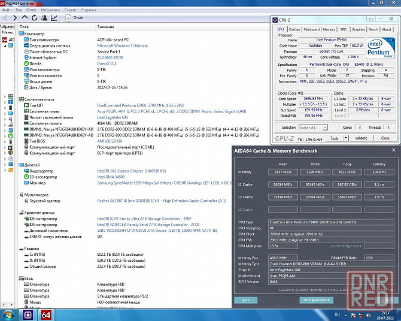Image resolution: width=401 pixels, height=321 pixels.
Task: Switch to the Mainboard tab in CPU-Z
Action: tap(311, 29)
